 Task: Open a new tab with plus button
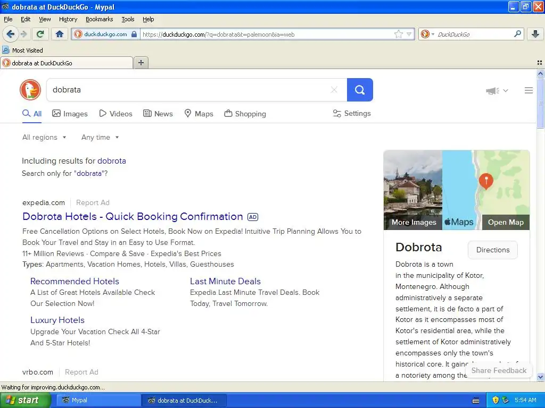click(141, 63)
